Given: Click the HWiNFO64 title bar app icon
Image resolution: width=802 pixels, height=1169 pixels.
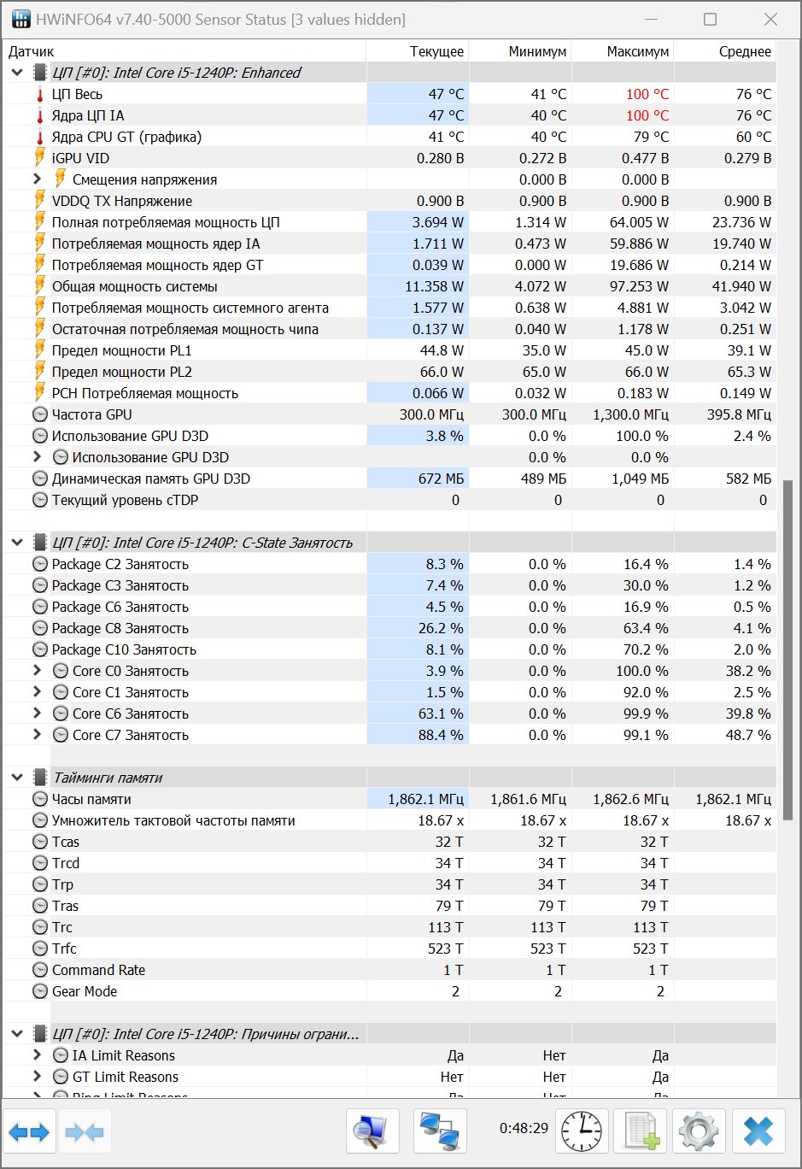Looking at the screenshot, I should pyautogui.click(x=20, y=19).
